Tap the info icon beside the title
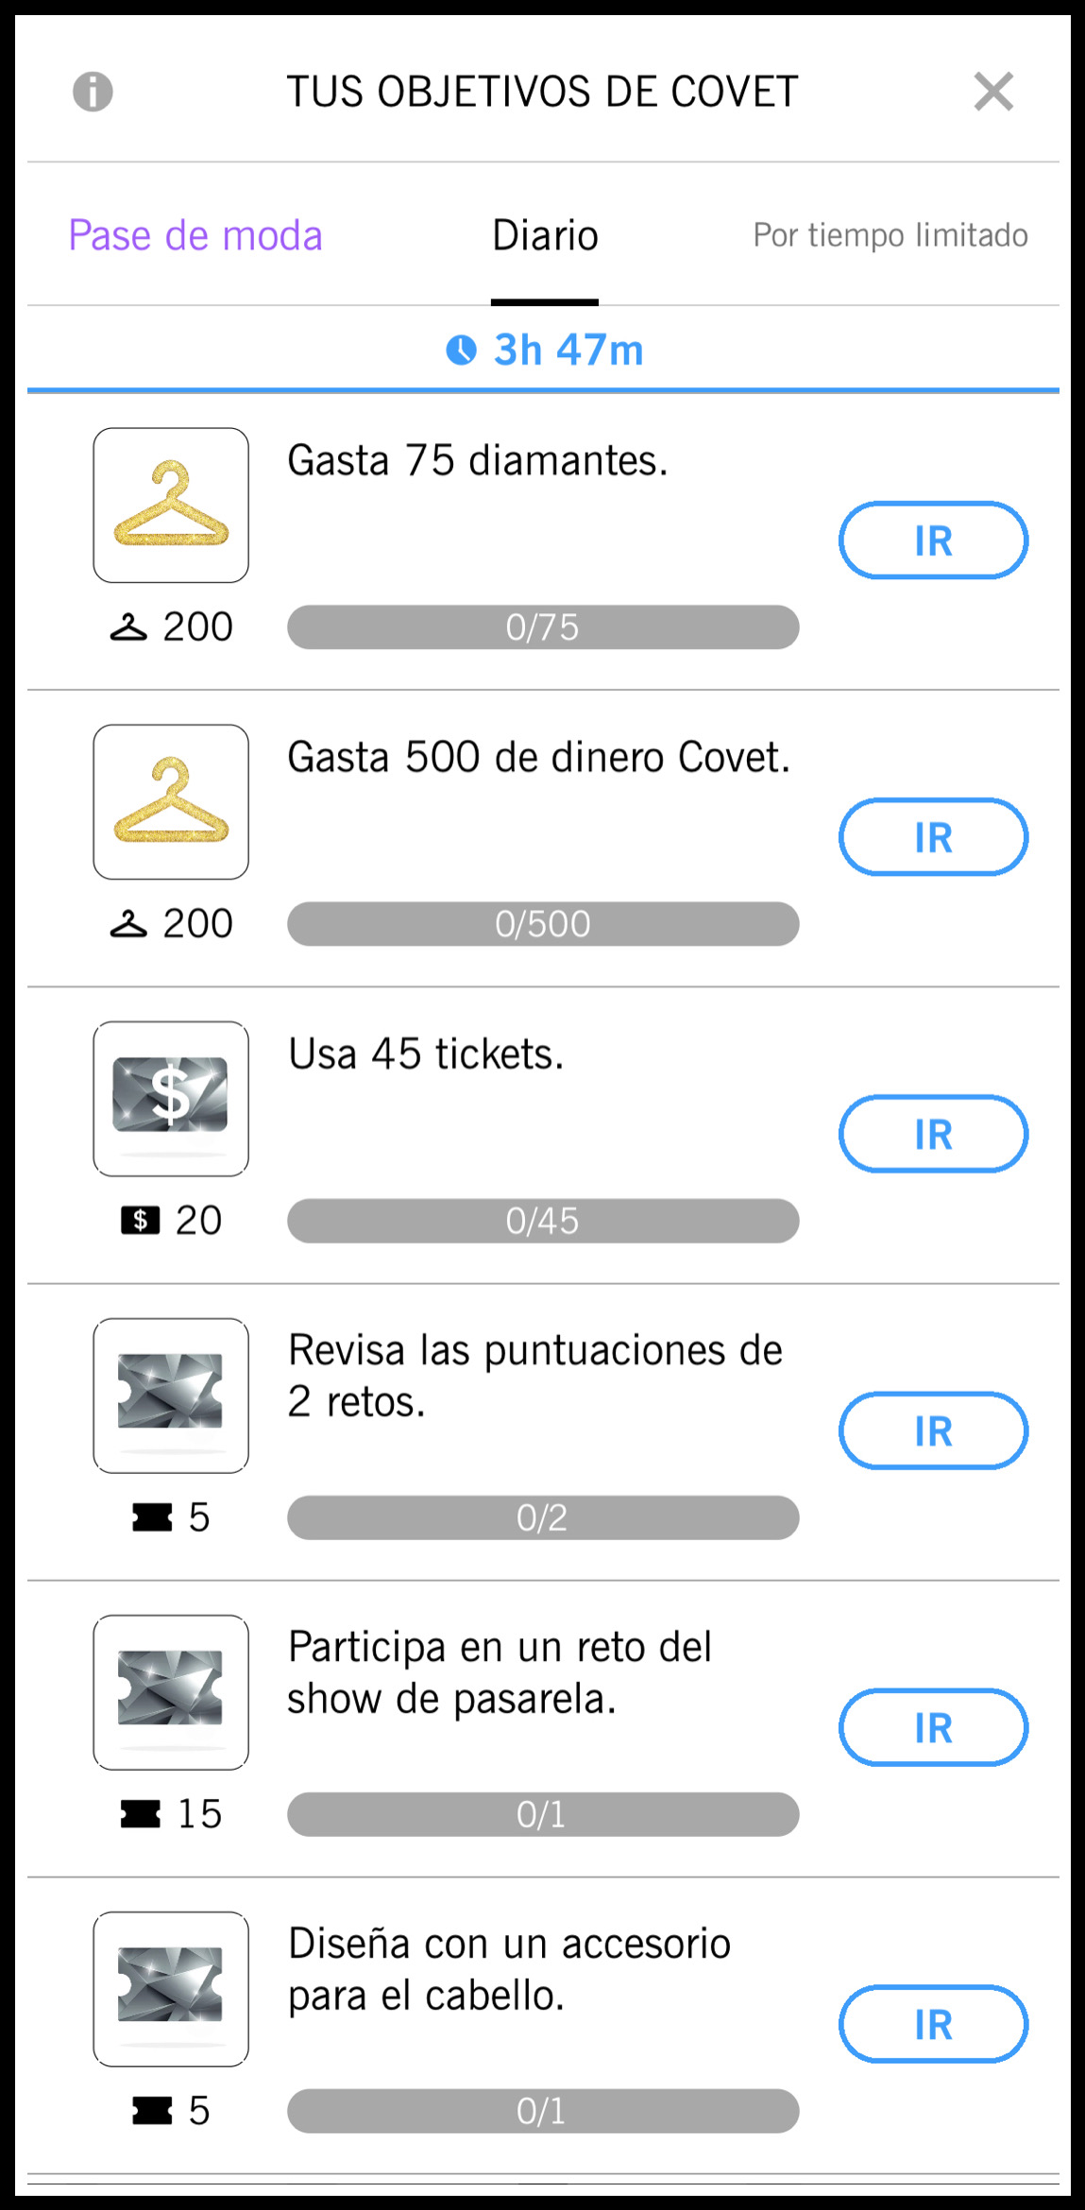Viewport: 1085px width, 2210px height. [x=93, y=92]
